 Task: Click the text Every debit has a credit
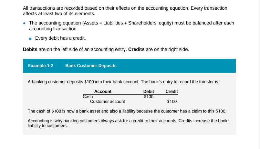(x=60, y=38)
